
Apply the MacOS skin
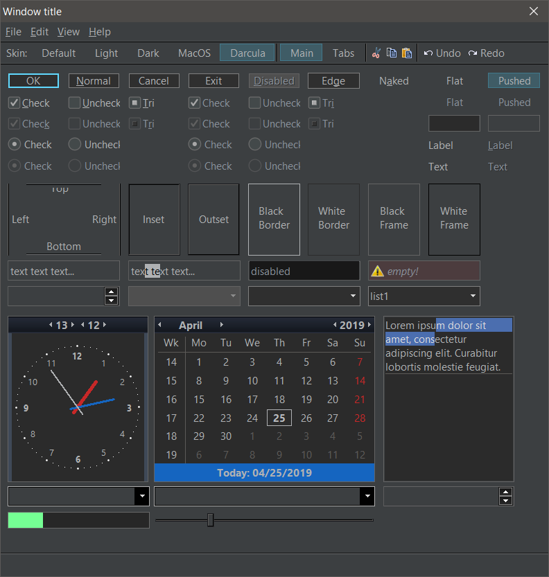tap(194, 53)
